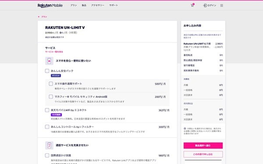Click the 着信転送 row in summary
This screenshot has width=263, height=164.
pos(203,55)
